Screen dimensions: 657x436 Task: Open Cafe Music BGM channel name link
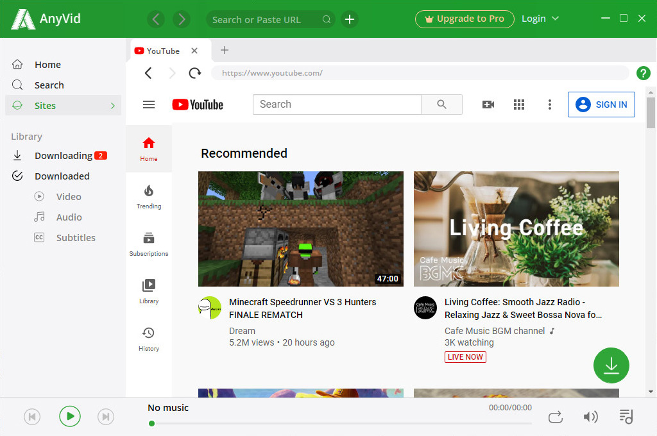coord(495,331)
